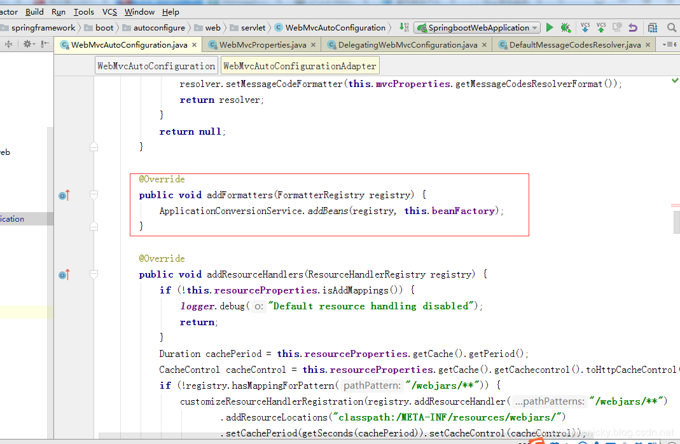Viewport: 680px width, 444px height.
Task: Open the Project Structure icon
Action: 653,28
